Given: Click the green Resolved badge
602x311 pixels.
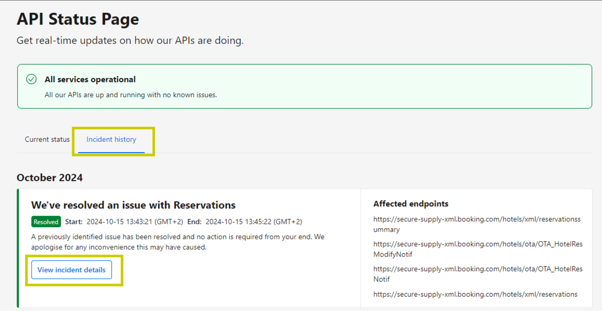Looking at the screenshot, I should tap(46, 222).
